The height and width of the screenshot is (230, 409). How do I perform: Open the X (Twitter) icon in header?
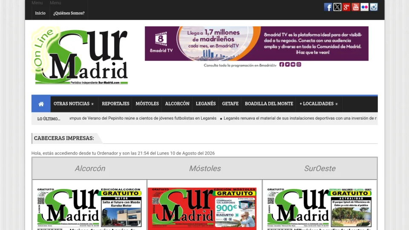coord(337,7)
